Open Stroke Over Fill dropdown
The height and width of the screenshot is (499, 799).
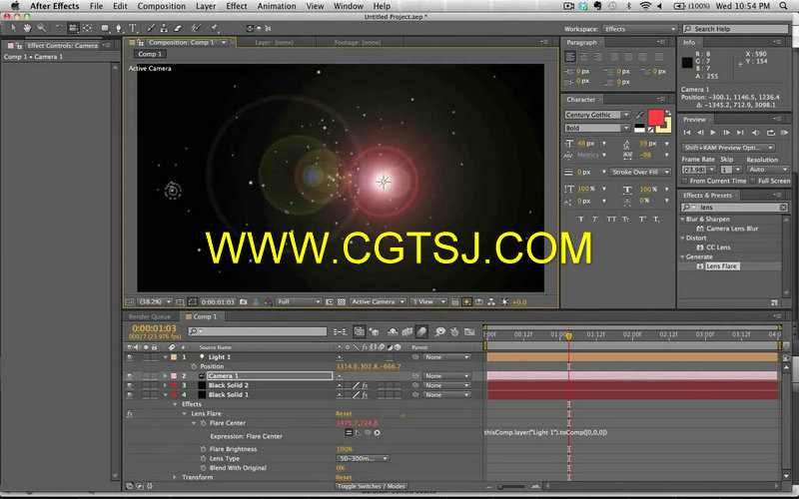pos(640,172)
